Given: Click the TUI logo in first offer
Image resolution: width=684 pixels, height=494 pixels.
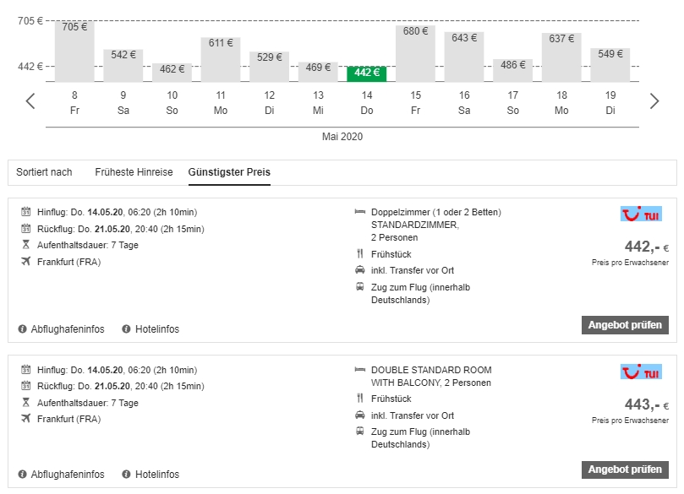Looking at the screenshot, I should click(x=640, y=214).
